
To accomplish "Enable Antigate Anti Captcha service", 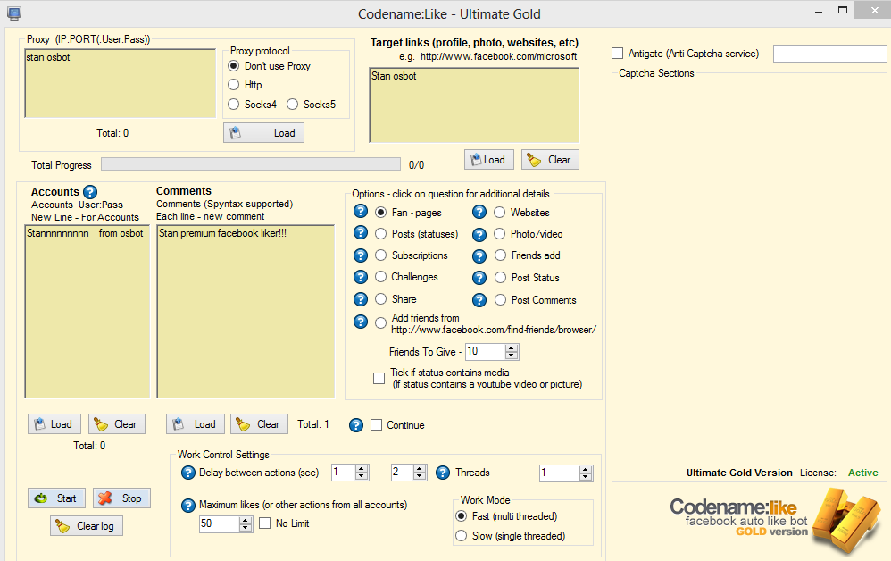I will (x=618, y=54).
